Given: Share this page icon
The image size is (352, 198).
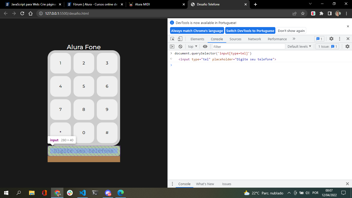Looking at the screenshot, I should pyautogui.click(x=295, y=13).
